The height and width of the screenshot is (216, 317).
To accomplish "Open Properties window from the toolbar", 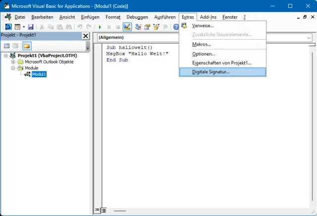I will point(147,26).
